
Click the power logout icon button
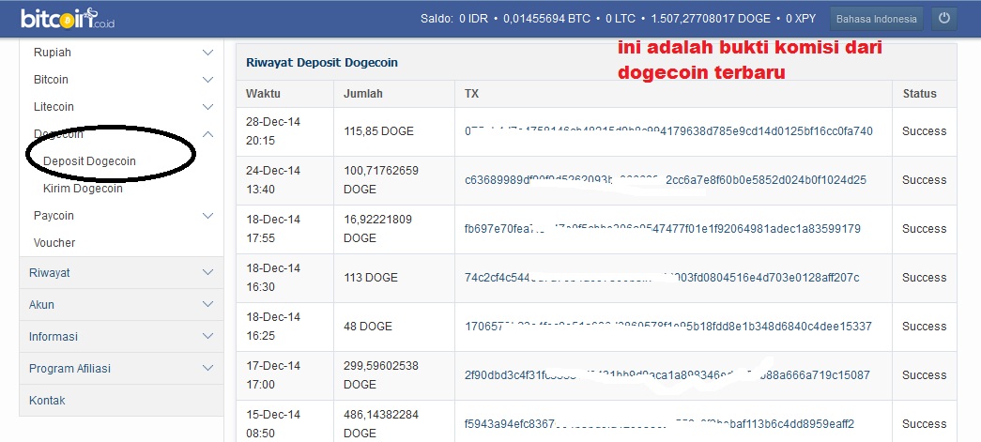tap(944, 19)
